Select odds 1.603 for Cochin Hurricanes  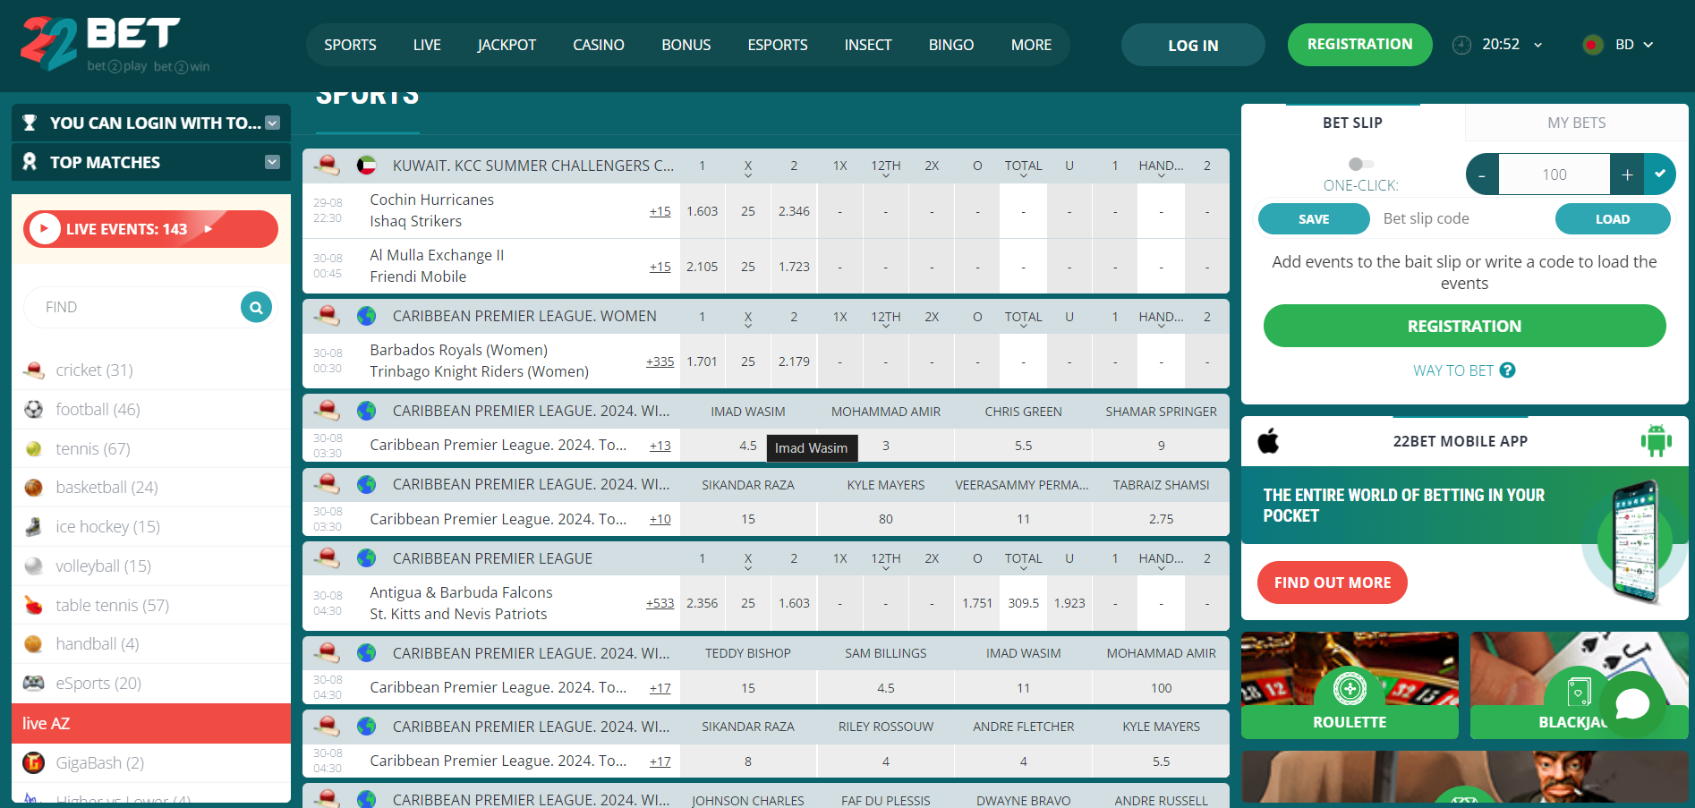703,211
